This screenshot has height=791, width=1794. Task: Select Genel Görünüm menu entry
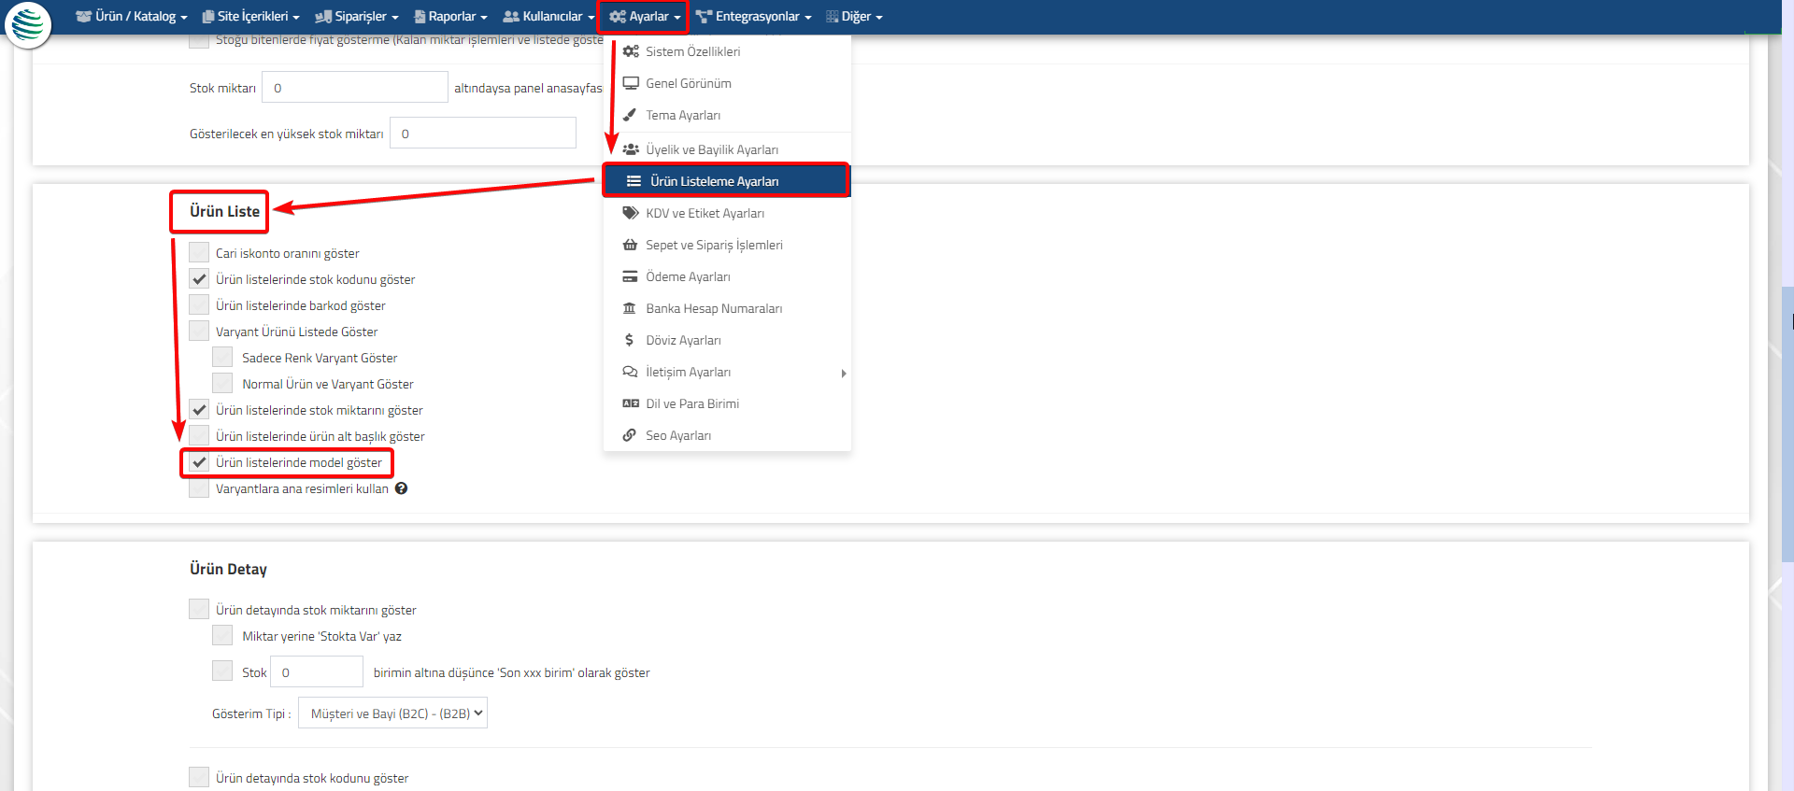pos(727,83)
